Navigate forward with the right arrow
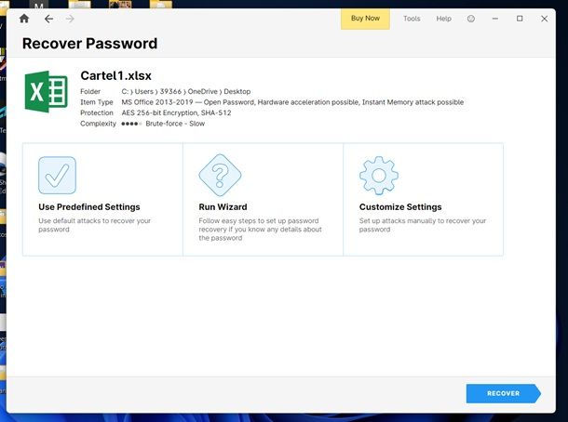Viewport: 568px width, 422px height. pos(70,19)
